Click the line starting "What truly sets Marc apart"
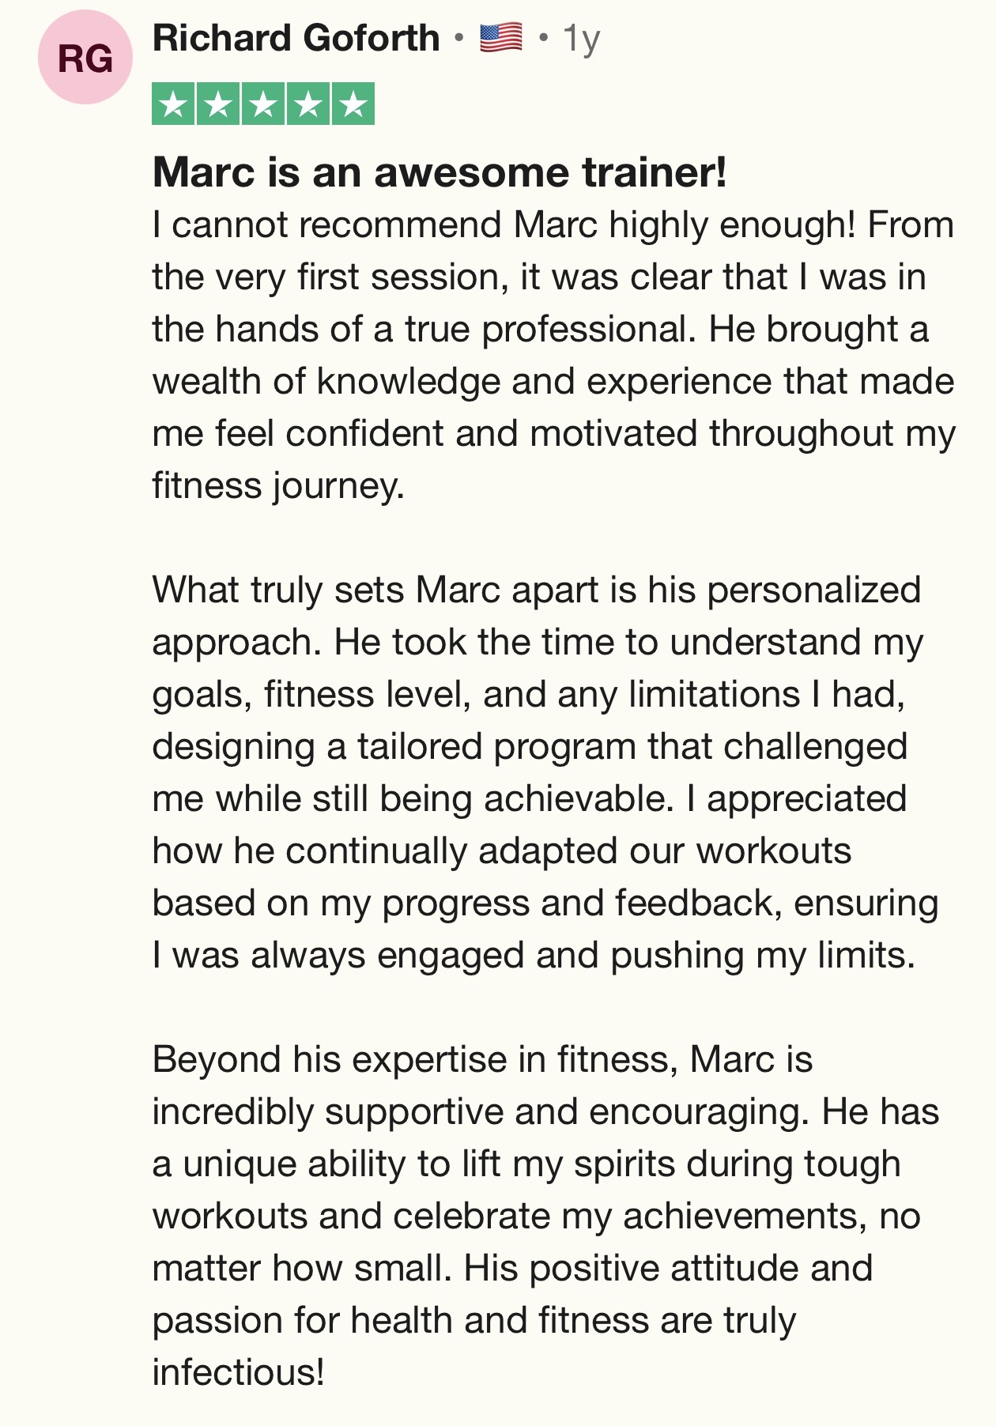The width and height of the screenshot is (996, 1426). pyautogui.click(x=537, y=590)
